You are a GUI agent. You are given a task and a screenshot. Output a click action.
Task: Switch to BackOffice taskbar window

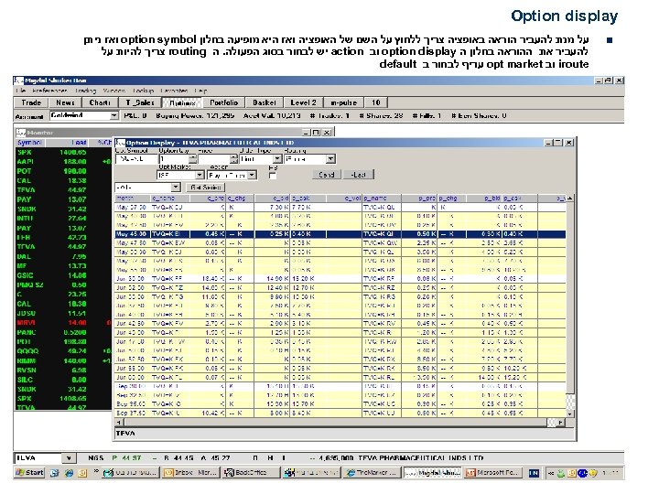252,473
